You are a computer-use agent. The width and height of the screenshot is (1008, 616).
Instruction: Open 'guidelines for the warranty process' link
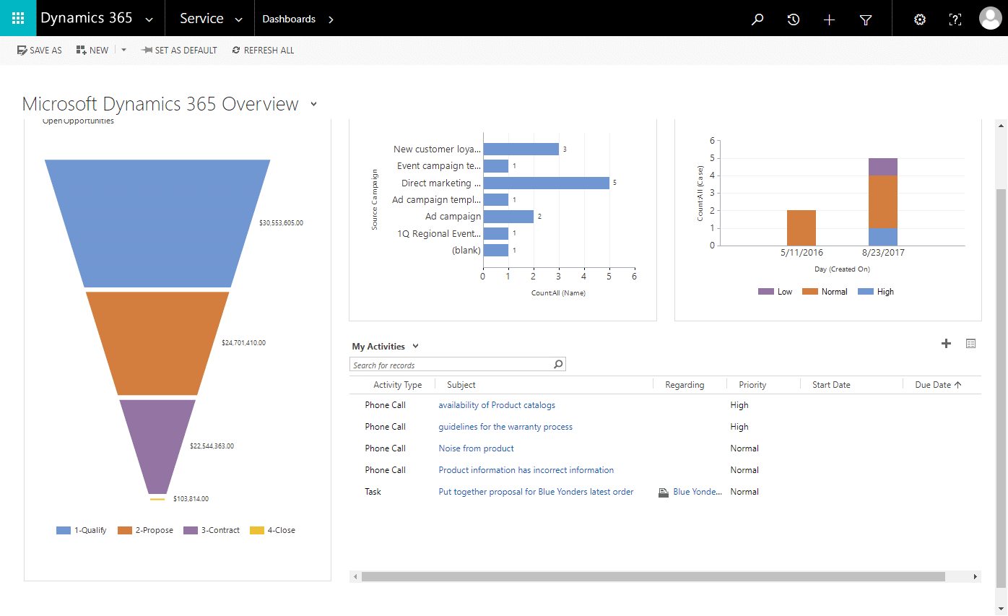click(505, 427)
